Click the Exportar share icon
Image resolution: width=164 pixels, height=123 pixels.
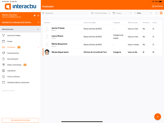(153, 6)
